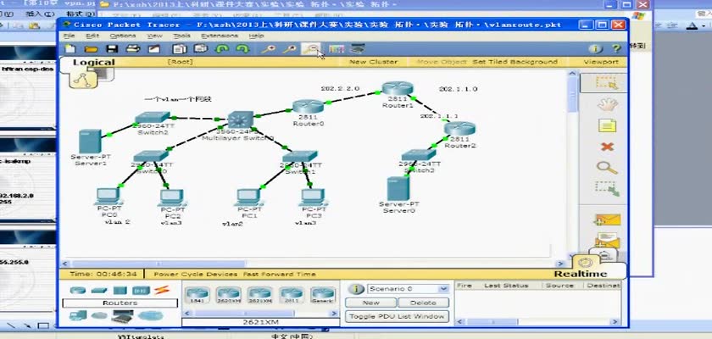Redo with the green right arrow icon
The width and height of the screenshot is (712, 339).
tap(243, 48)
